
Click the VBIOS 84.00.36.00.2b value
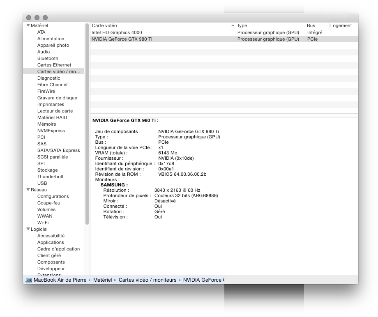(182, 174)
